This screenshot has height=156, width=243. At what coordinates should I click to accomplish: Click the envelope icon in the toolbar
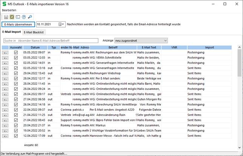coord(18,17)
